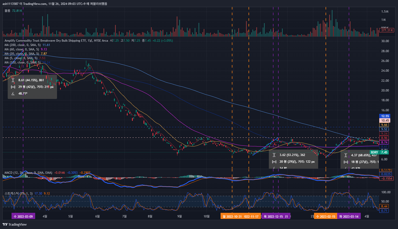Viewport: 398px width, 229px height.
Task: Select the orange 월 2022-10-31 date marker
Action: point(232,216)
